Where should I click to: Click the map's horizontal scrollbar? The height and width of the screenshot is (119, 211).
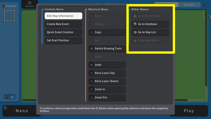coord(105,100)
